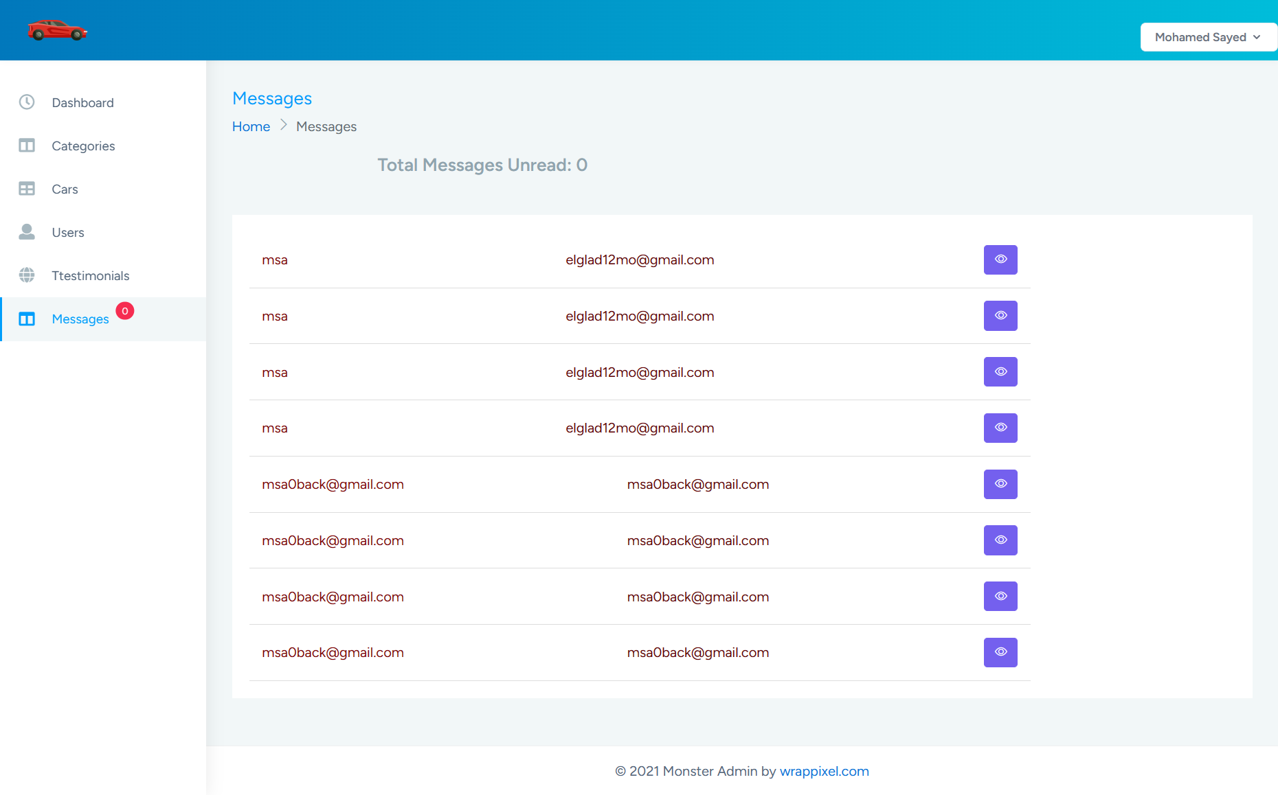This screenshot has height=795, width=1278.
Task: Click the red unread count badge
Action: (125, 311)
